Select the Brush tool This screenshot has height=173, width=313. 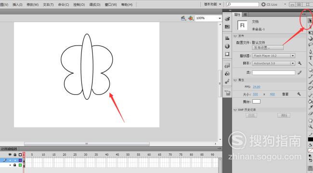(x=311, y=82)
